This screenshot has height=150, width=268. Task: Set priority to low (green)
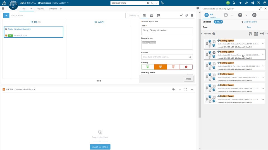[x=148, y=67]
